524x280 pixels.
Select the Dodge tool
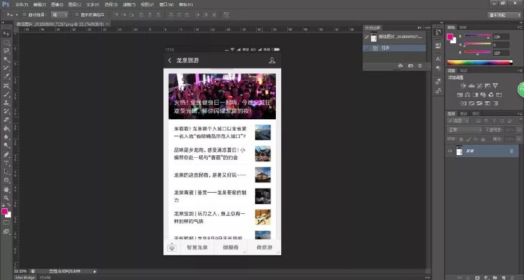point(6,146)
